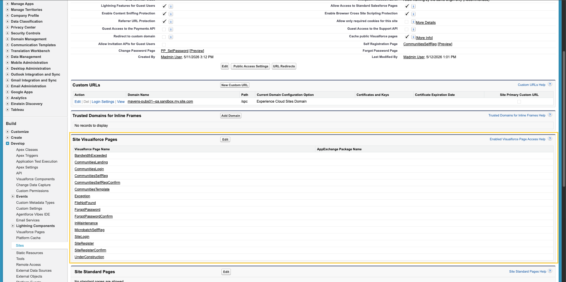Toggle Enable Content Sniffing Protection checkbox
566x282 pixels.
pyautogui.click(x=164, y=14)
